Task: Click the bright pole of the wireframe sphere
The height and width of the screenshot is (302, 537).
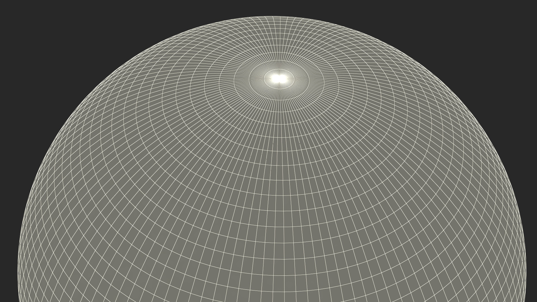Action: click(x=279, y=79)
